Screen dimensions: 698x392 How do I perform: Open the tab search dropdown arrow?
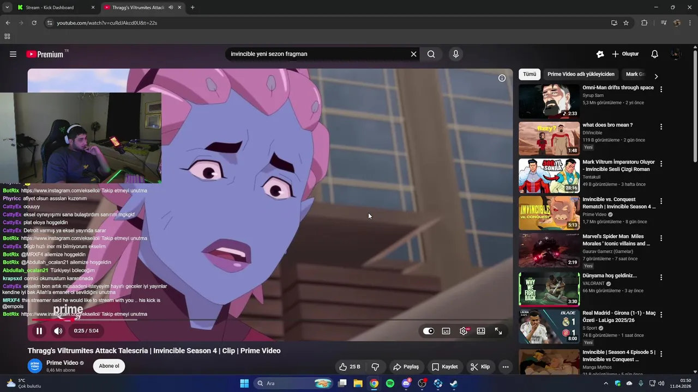click(7, 8)
